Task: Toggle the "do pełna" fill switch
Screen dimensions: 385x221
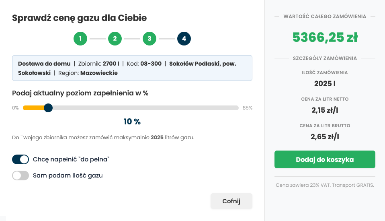Action: [x=20, y=159]
